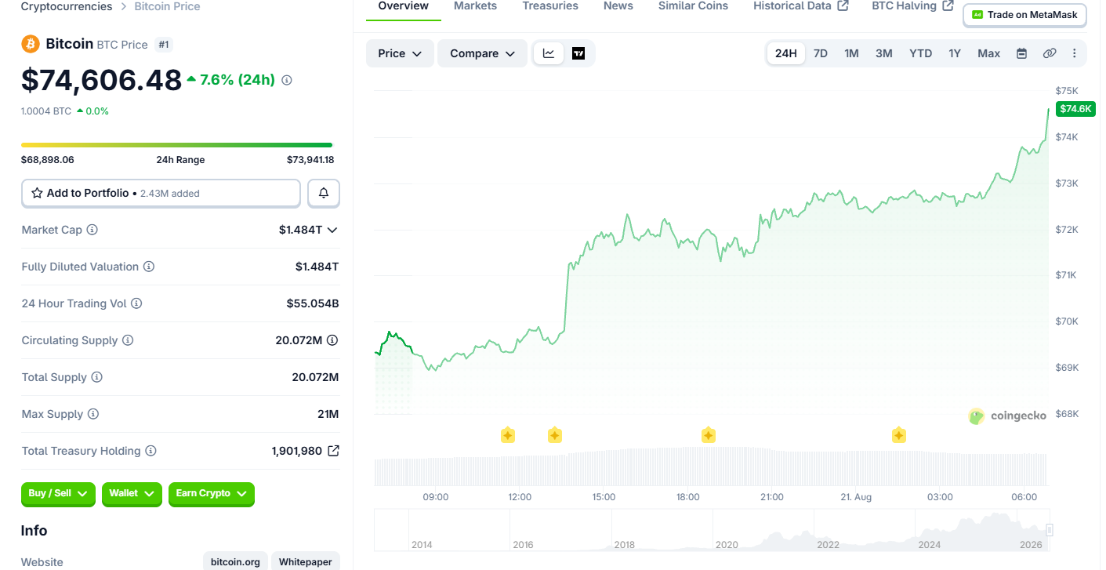Select the line chart view icon
The height and width of the screenshot is (570, 1106).
[549, 53]
